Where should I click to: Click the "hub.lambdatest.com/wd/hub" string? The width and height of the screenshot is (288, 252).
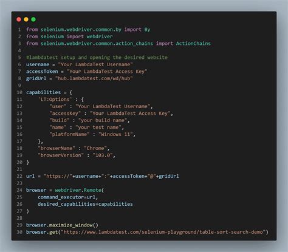pos(94,78)
